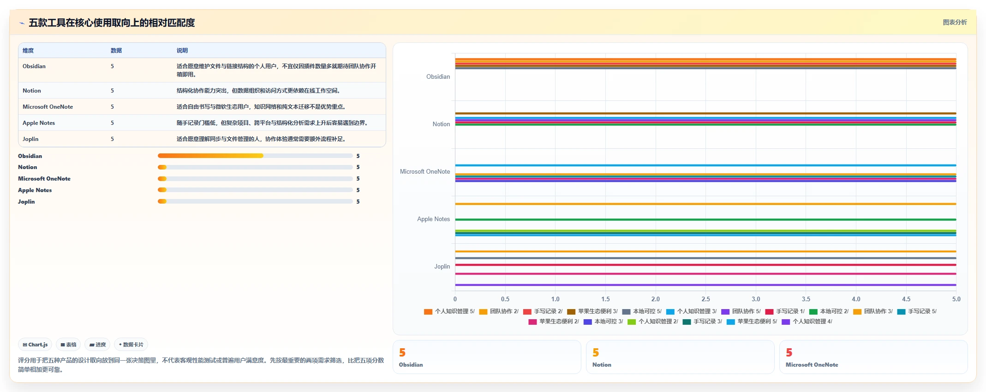
Task: Toggle the 个人知识管理 5/ legend entry
Action: [x=449, y=311]
